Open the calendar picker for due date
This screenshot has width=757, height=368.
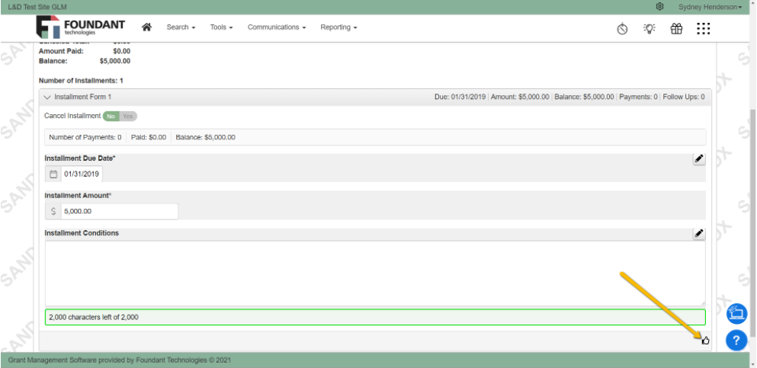click(53, 174)
